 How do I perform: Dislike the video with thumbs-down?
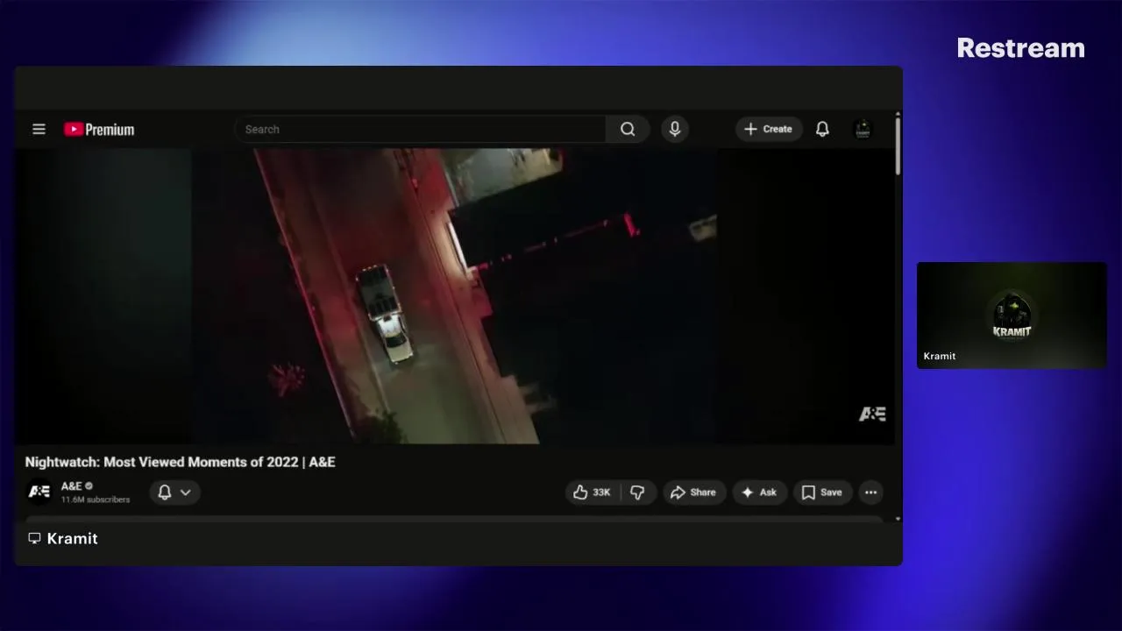pyautogui.click(x=638, y=493)
